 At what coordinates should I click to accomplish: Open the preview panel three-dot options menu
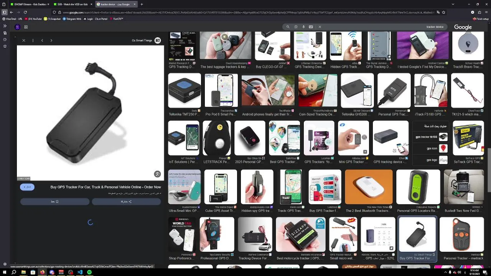click(33, 40)
